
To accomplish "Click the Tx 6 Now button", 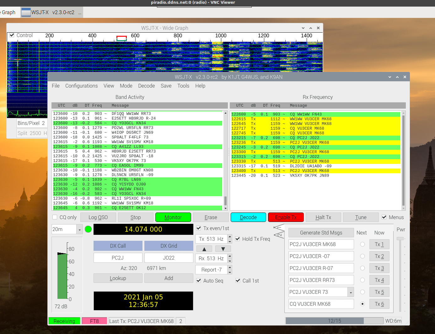I will [x=379, y=304].
